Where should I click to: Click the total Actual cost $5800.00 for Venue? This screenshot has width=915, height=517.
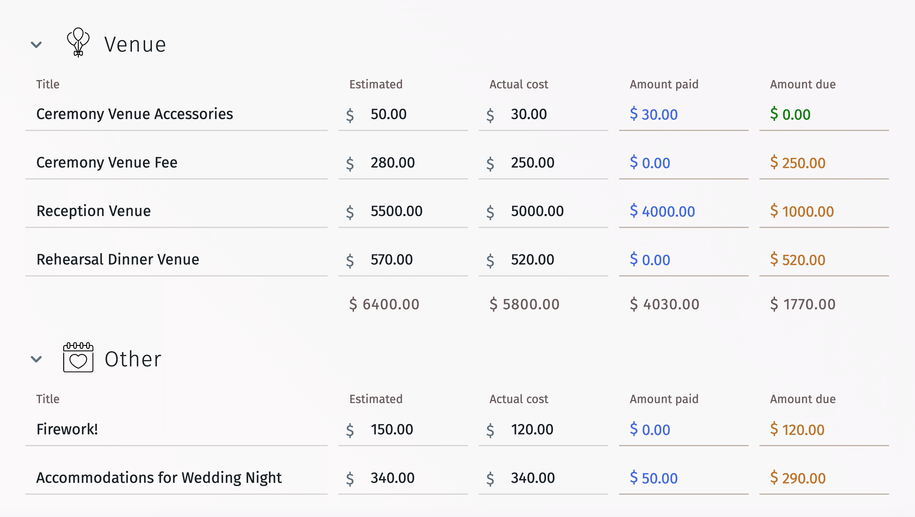pos(524,304)
